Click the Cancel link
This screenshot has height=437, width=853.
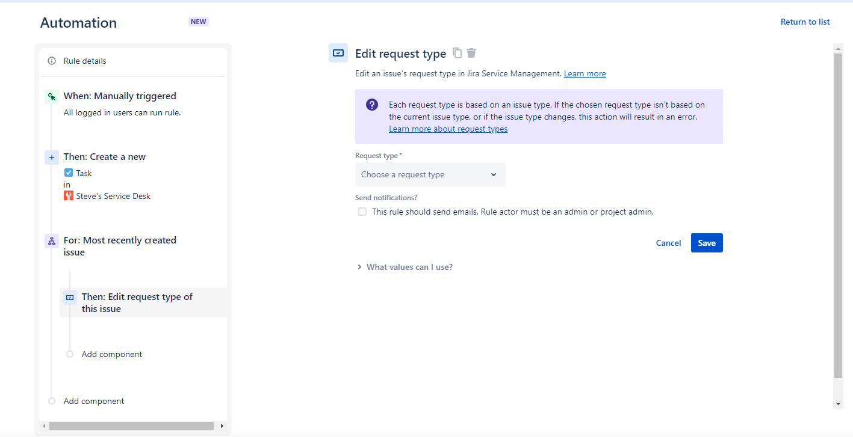point(668,243)
